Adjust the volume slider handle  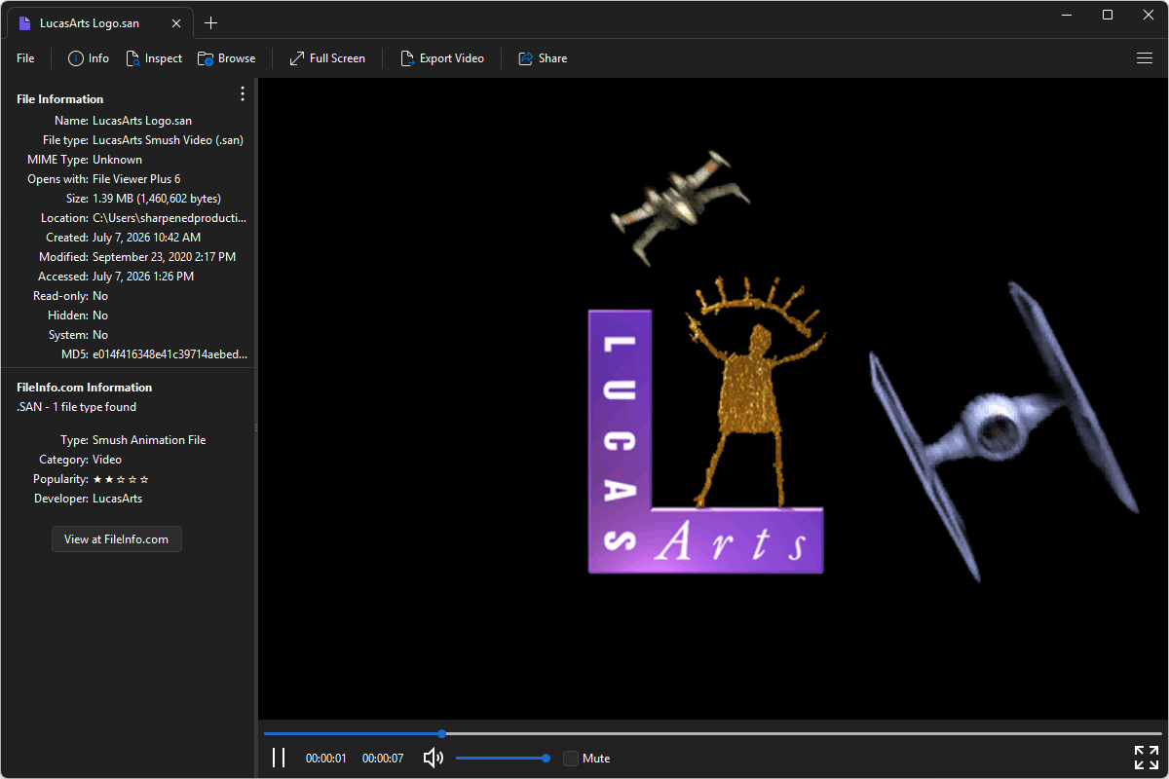tap(546, 758)
